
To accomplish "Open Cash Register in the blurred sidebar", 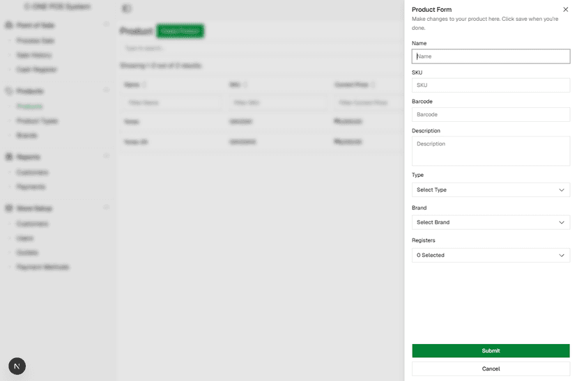I will point(36,70).
